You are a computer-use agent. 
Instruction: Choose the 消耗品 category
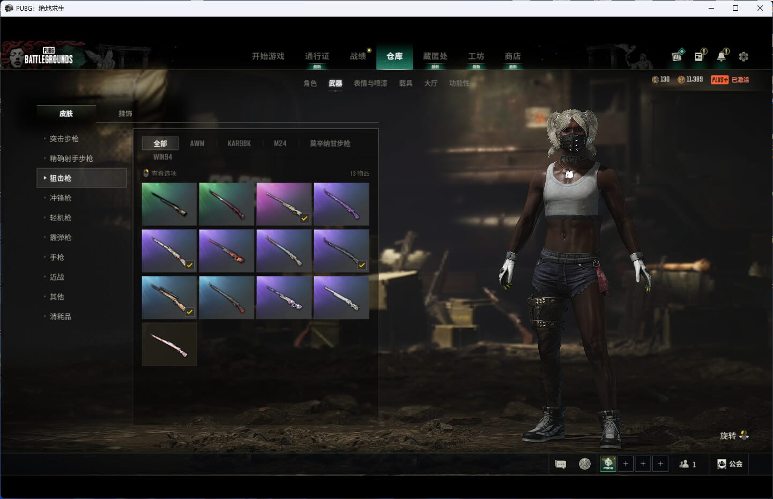pyautogui.click(x=61, y=316)
